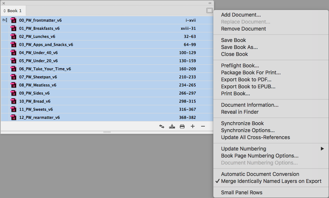
Task: Select the 12_PW_rearmatter_v6 document name
Action: 39,117
